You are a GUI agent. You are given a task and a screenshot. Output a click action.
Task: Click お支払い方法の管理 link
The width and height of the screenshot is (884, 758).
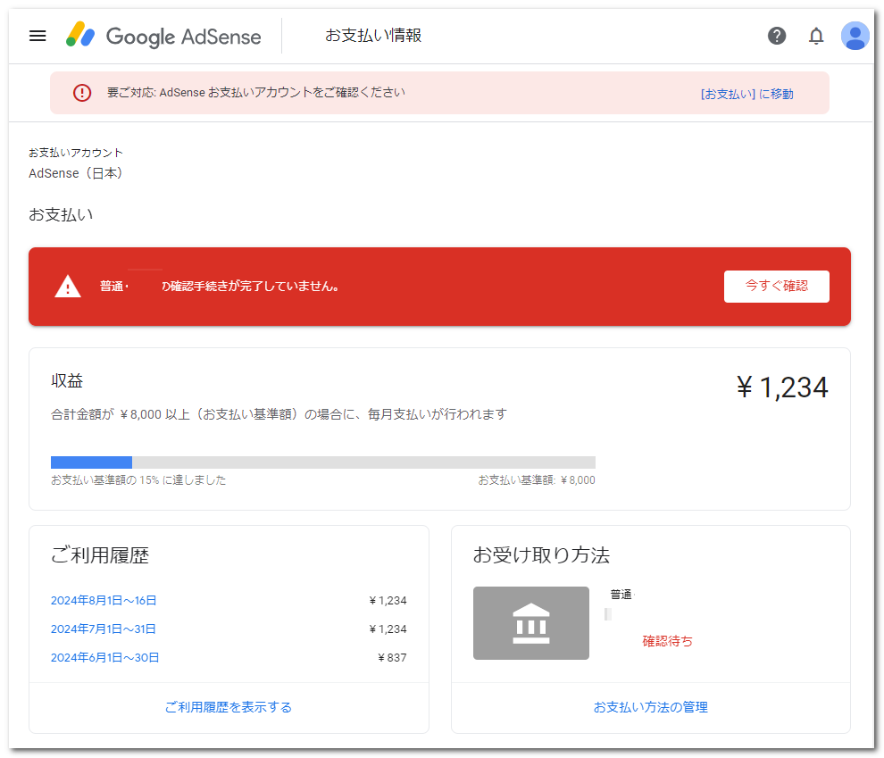[x=651, y=707]
